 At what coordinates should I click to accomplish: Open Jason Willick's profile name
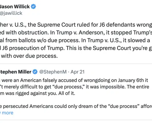point(15,7)
